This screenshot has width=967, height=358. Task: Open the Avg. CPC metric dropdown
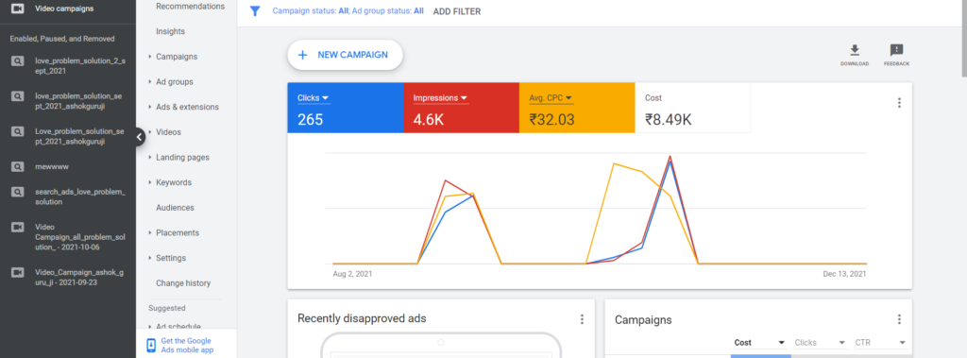tap(551, 98)
